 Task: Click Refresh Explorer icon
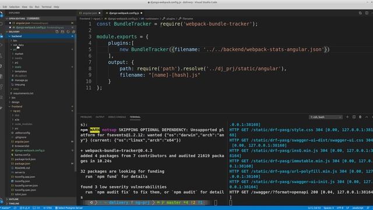[x=68, y=32]
